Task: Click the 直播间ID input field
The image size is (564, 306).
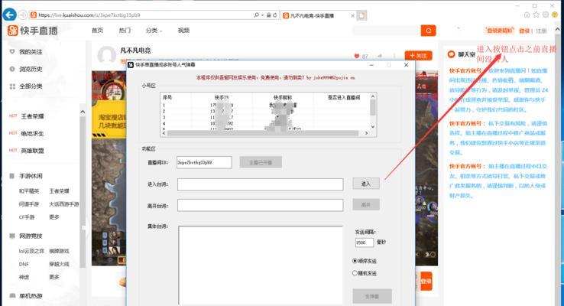Action: [204, 162]
